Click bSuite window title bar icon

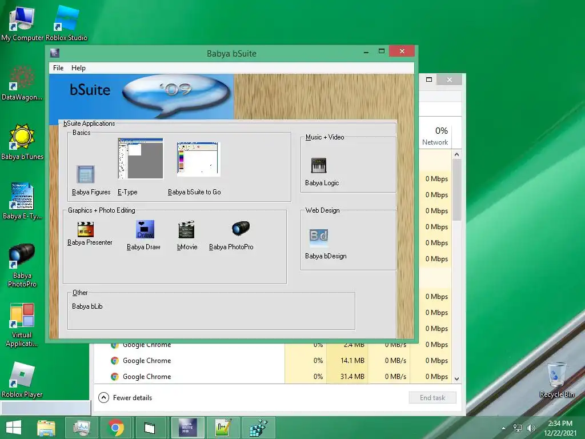coord(54,53)
